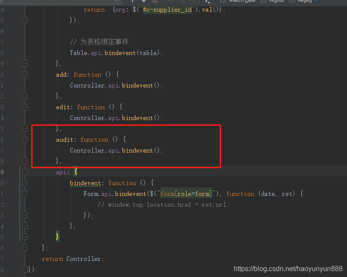Click the 'form[role=form]' selector string

click(186, 194)
